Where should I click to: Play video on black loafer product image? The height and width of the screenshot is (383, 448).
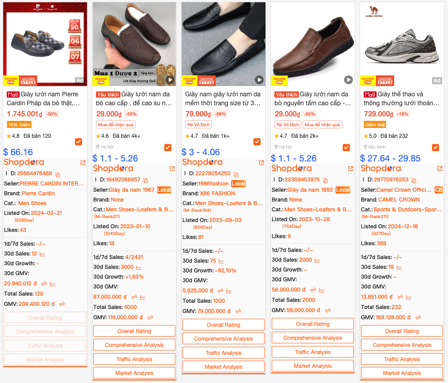[x=259, y=80]
